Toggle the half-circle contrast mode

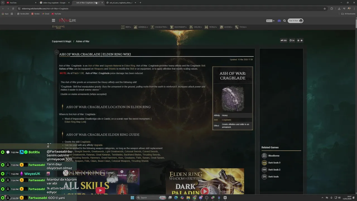click(x=298, y=40)
